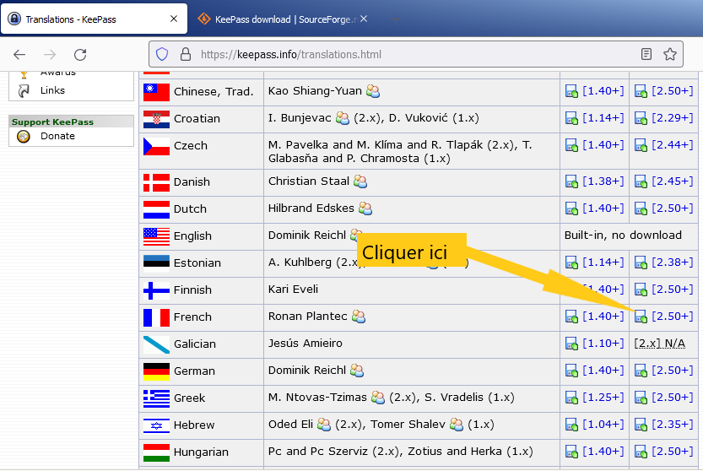Click the German flag image
Viewport: 703px width, 471px height.
click(156, 371)
